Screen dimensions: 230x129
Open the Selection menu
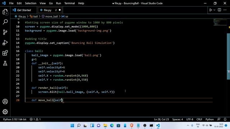31,3
